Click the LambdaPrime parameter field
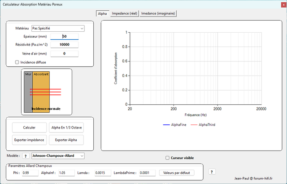Screen dimensions: 287x184 [148, 173]
